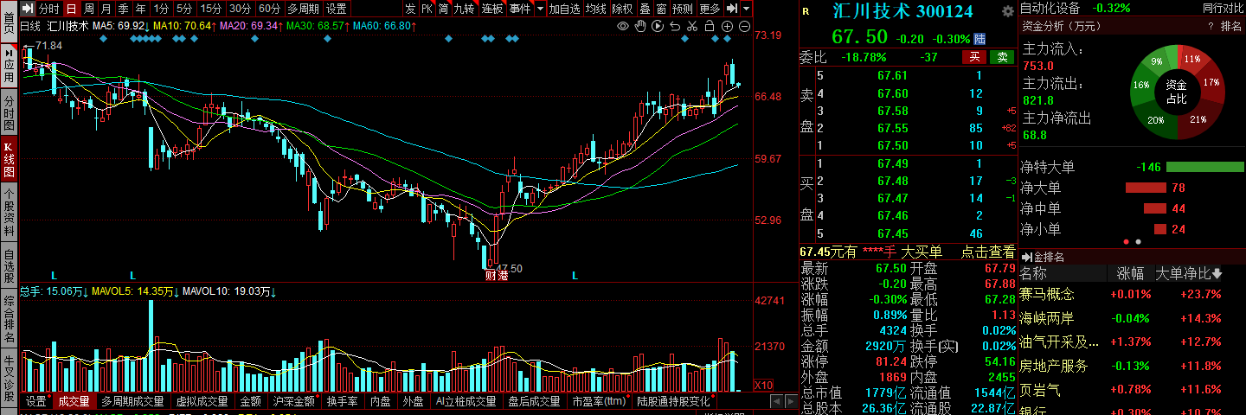Open the dropdown arrow after 事件
This screenshot has width=1246, height=415.
point(541,9)
